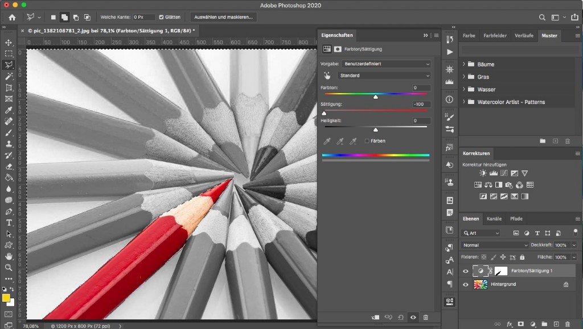The height and width of the screenshot is (329, 583).
Task: Open the layer blend mode Normal dropdown
Action: pos(495,245)
